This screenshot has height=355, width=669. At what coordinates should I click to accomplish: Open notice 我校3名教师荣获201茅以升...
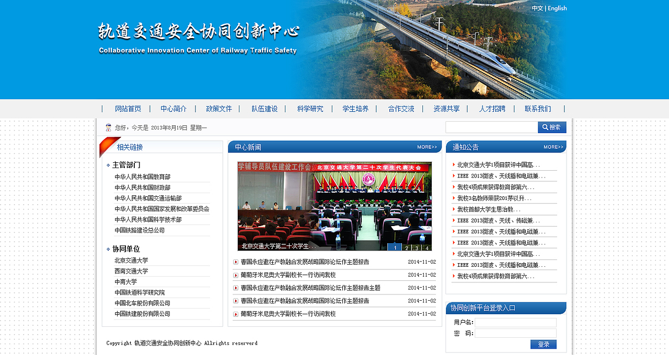pyautogui.click(x=494, y=198)
